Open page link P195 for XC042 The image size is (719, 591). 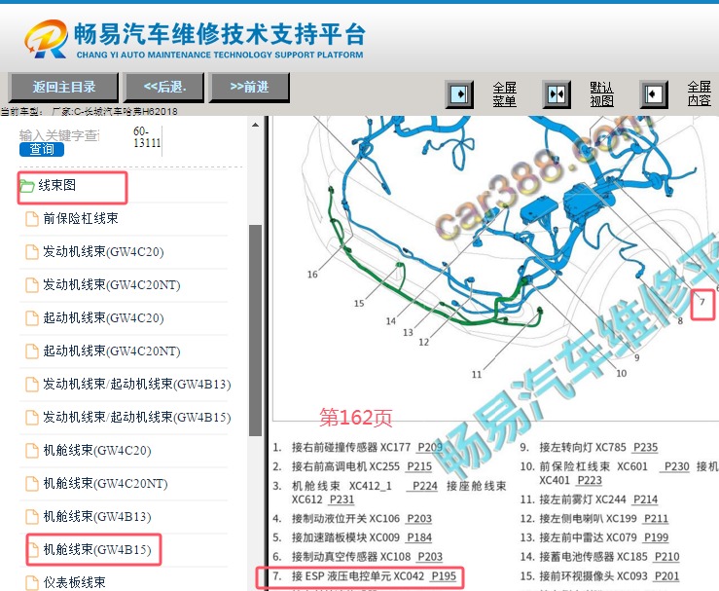point(444,575)
